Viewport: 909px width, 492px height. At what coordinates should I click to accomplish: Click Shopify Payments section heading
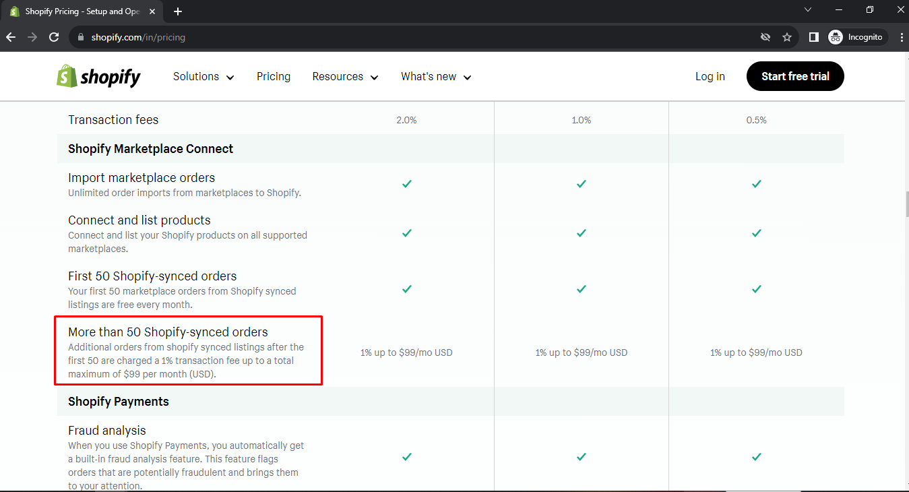coord(119,402)
